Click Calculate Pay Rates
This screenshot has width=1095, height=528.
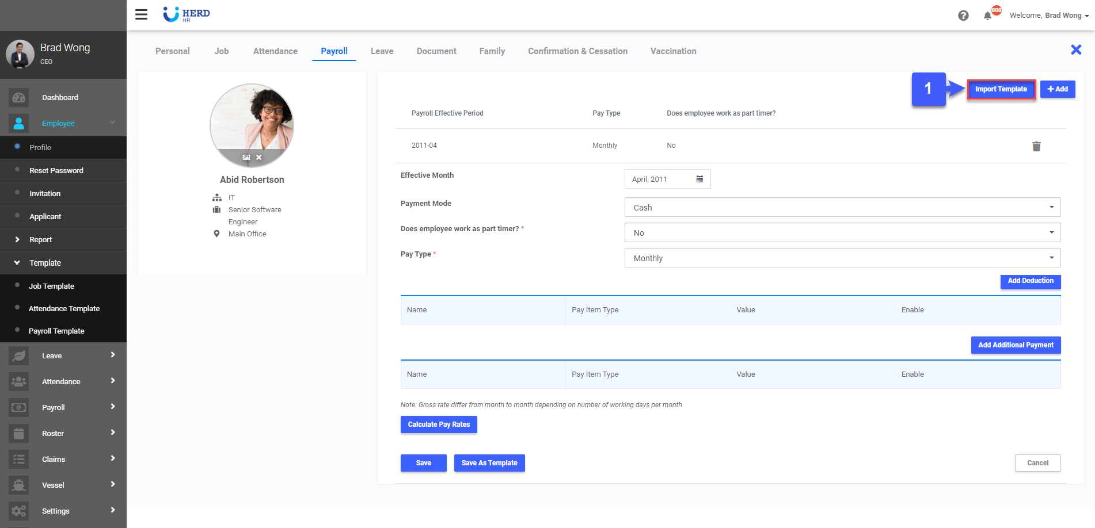[x=439, y=424]
